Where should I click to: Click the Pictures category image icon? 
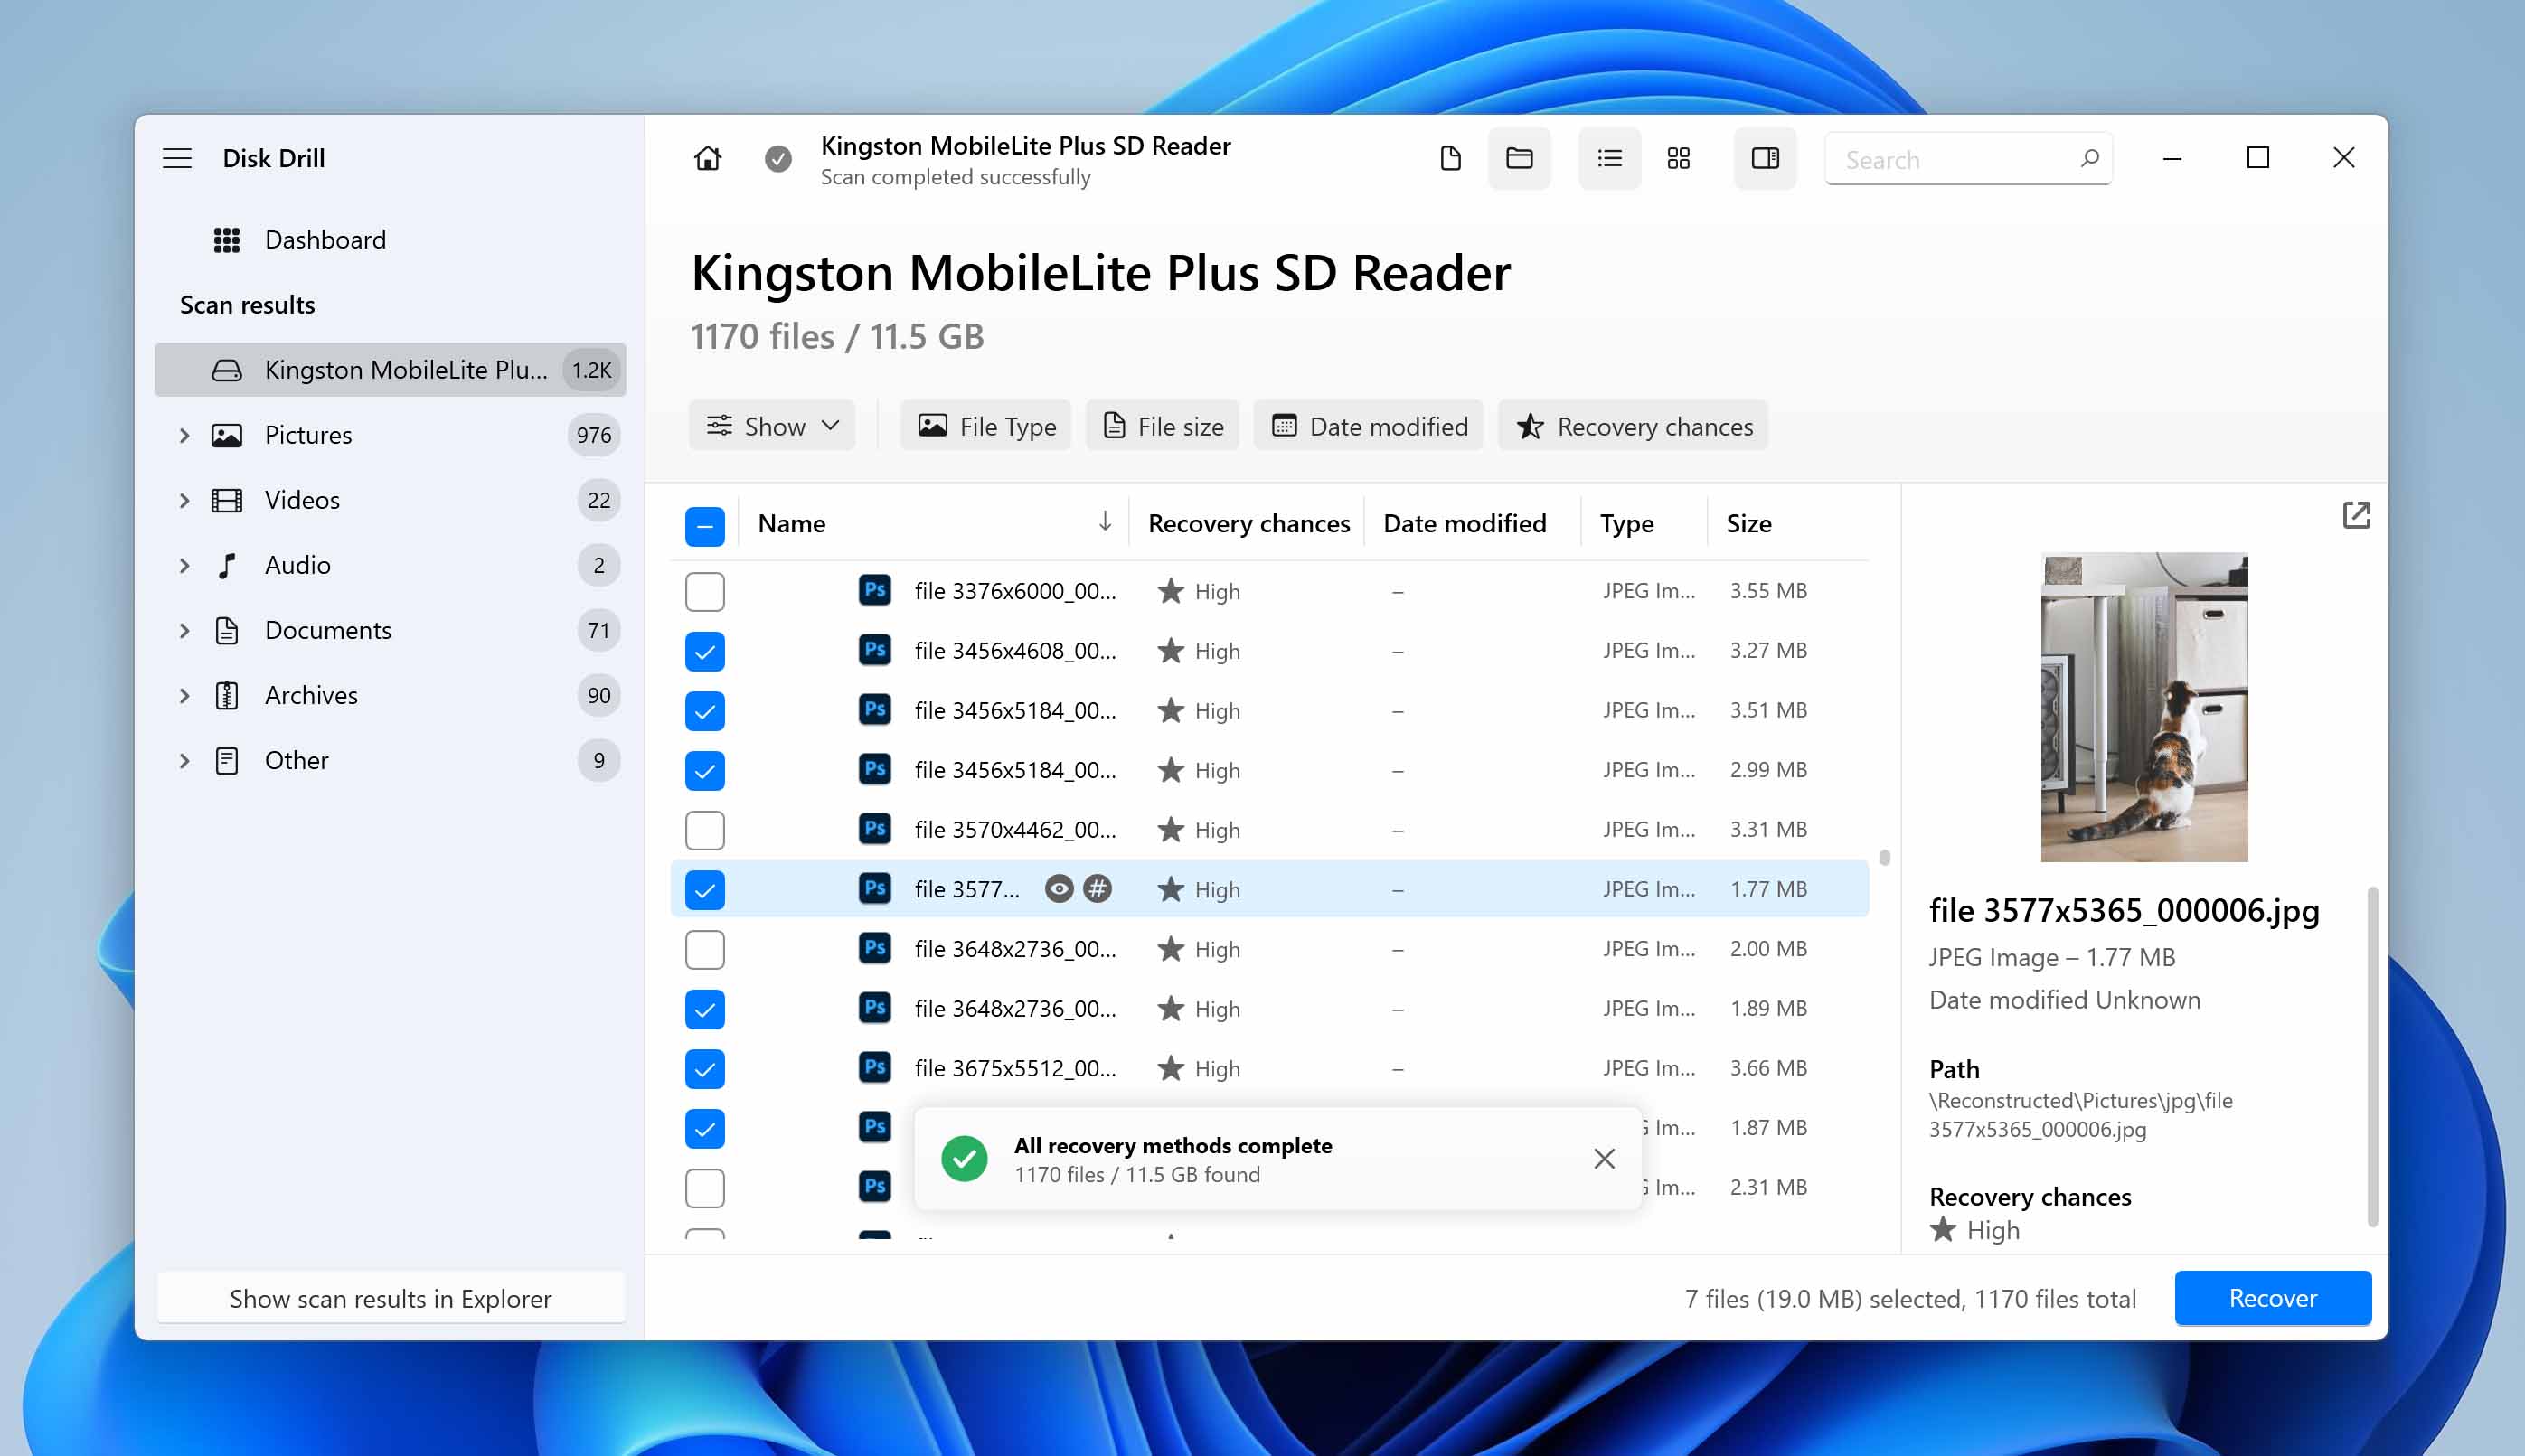click(x=227, y=435)
